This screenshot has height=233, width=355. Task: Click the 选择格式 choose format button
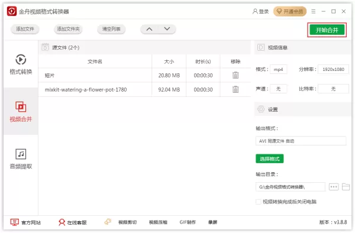point(269,159)
